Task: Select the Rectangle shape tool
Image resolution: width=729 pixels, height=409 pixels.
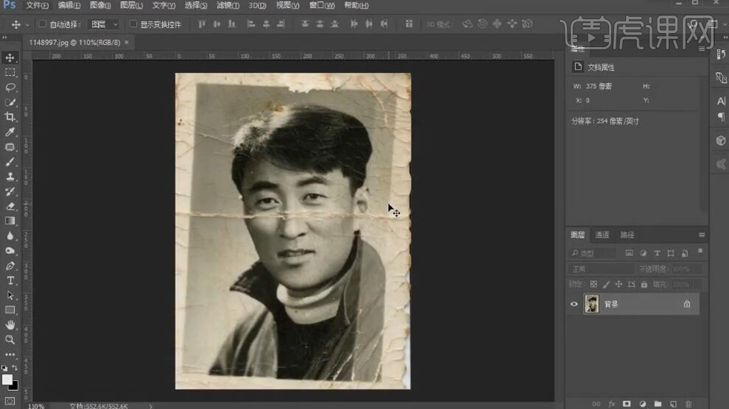Action: (x=10, y=310)
